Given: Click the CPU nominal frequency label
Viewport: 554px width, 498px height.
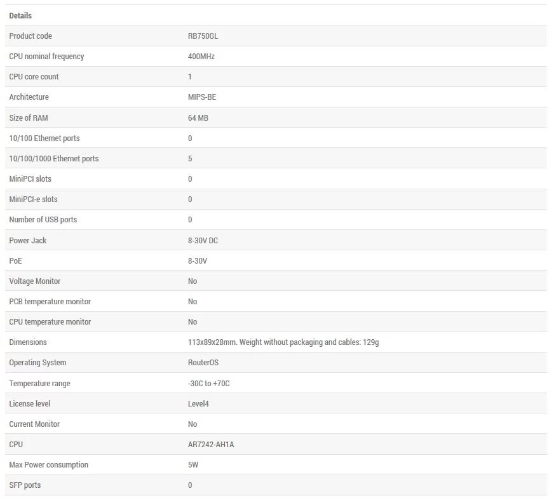Looking at the screenshot, I should (46, 57).
